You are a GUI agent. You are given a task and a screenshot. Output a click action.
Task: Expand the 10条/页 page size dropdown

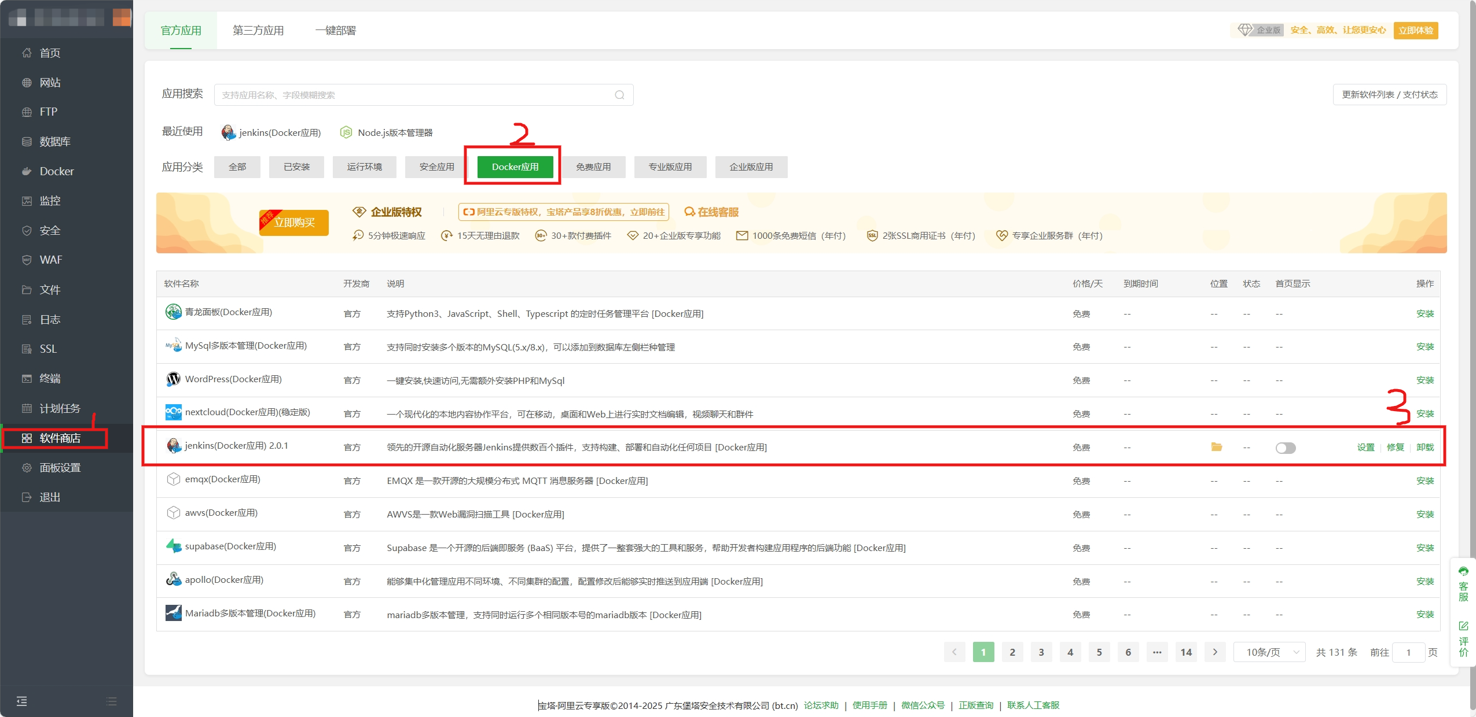[x=1269, y=652]
